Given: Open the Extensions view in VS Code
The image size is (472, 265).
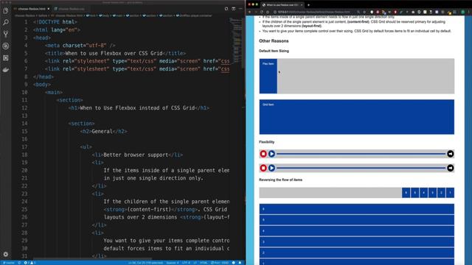Looking at the screenshot, I should [x=6, y=57].
